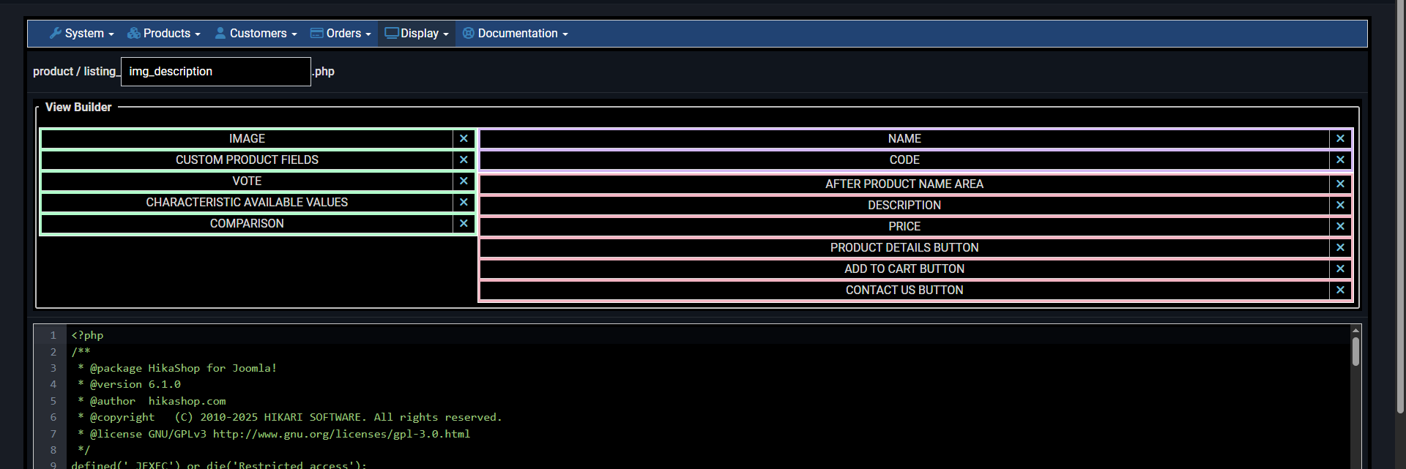Select the DESCRIPTION view block

coord(904,206)
